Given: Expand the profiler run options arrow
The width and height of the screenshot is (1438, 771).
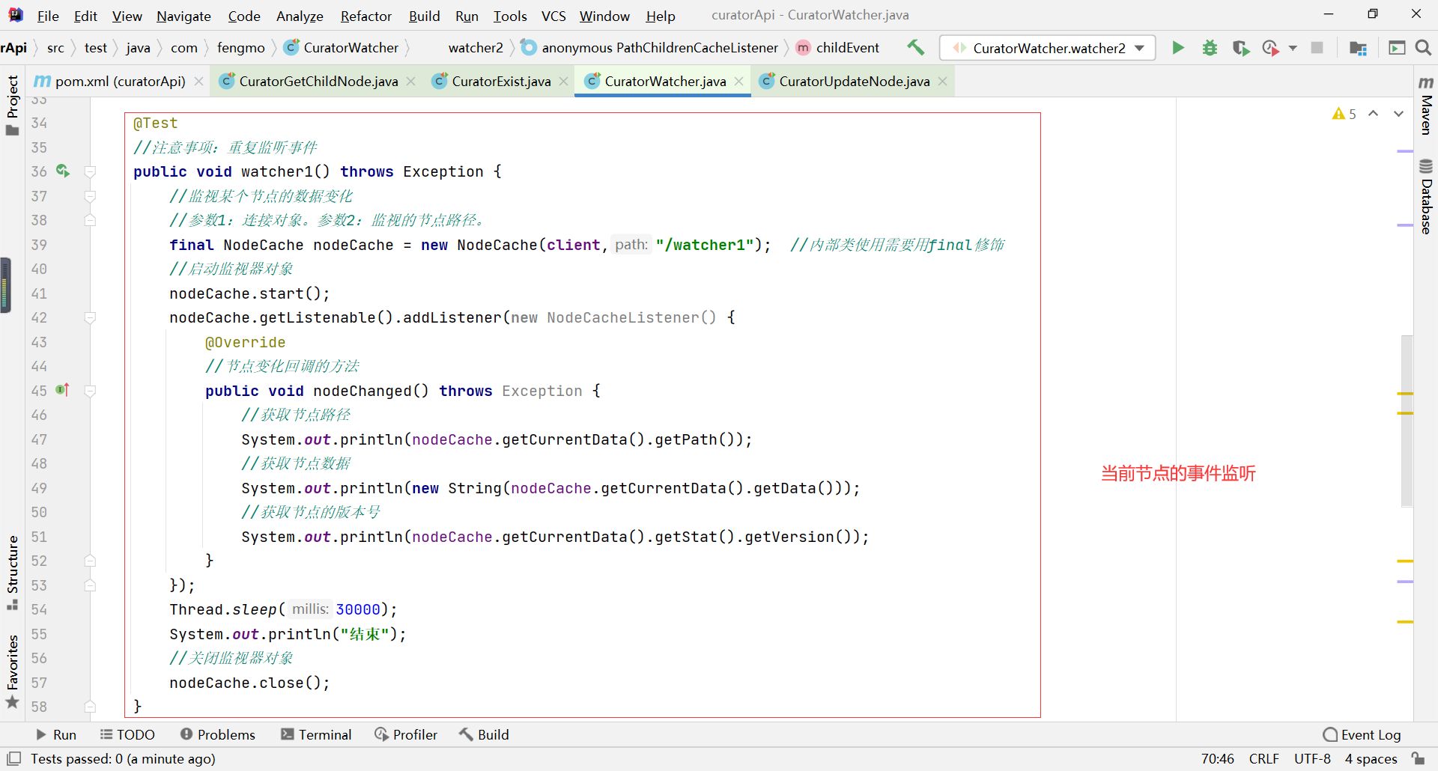Looking at the screenshot, I should coord(1293,48).
